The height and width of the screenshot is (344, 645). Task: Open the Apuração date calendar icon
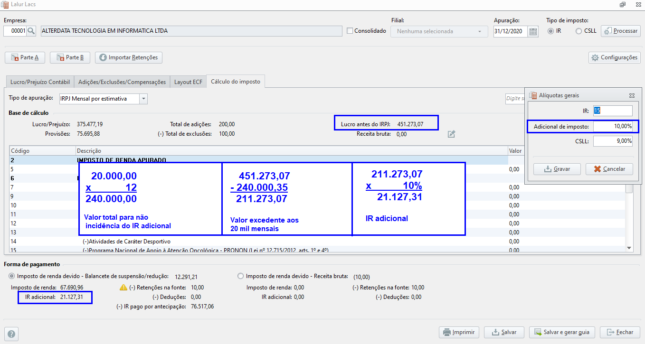(533, 31)
